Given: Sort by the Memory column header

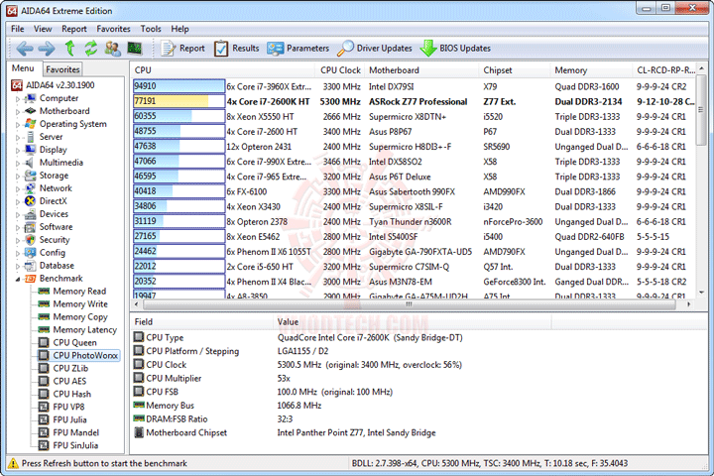Looking at the screenshot, I should tap(591, 70).
